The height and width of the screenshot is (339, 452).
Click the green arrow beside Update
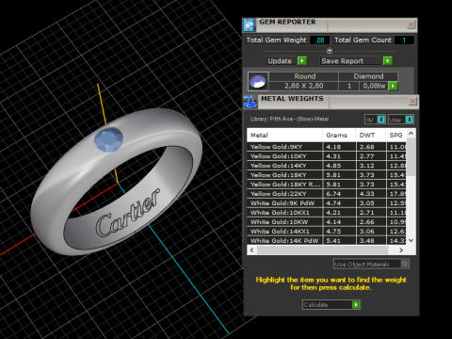coord(302,60)
